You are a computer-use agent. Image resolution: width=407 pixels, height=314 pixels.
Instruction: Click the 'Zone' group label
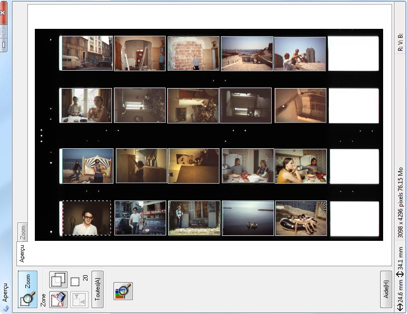[x=43, y=300]
